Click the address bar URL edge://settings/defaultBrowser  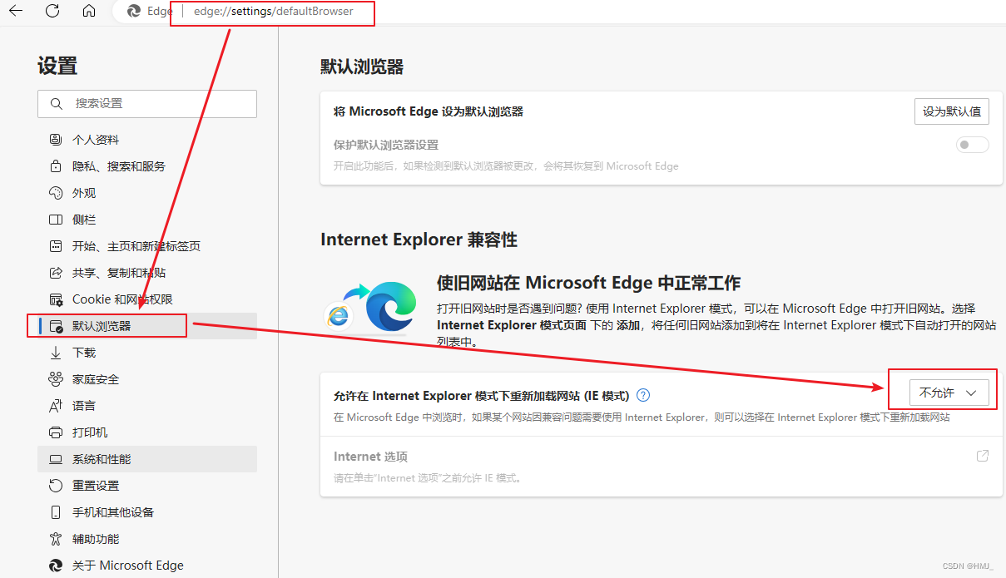(273, 12)
